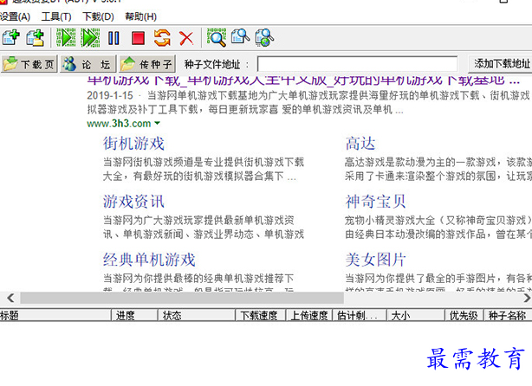Screen dimensions: 532x386
Task: Open the 设置(A) menu
Action: coord(15,16)
